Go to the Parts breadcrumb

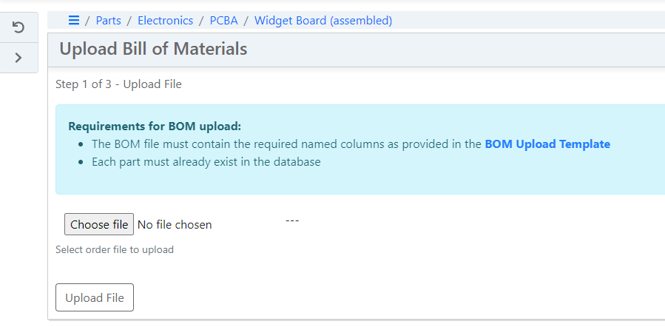click(108, 21)
